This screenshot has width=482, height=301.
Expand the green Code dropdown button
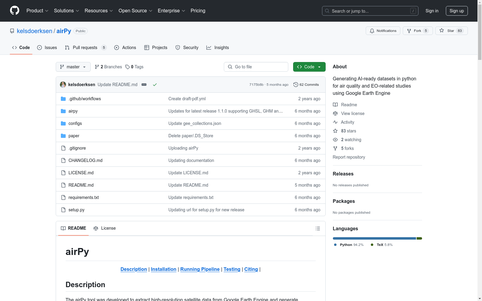pyautogui.click(x=309, y=67)
